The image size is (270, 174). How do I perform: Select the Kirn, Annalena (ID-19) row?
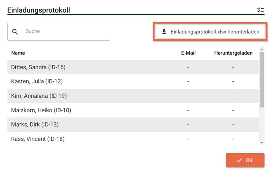click(133, 96)
